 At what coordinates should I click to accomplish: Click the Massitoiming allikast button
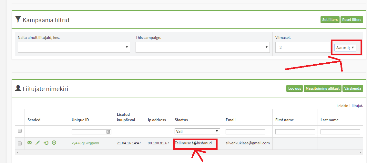322,88
